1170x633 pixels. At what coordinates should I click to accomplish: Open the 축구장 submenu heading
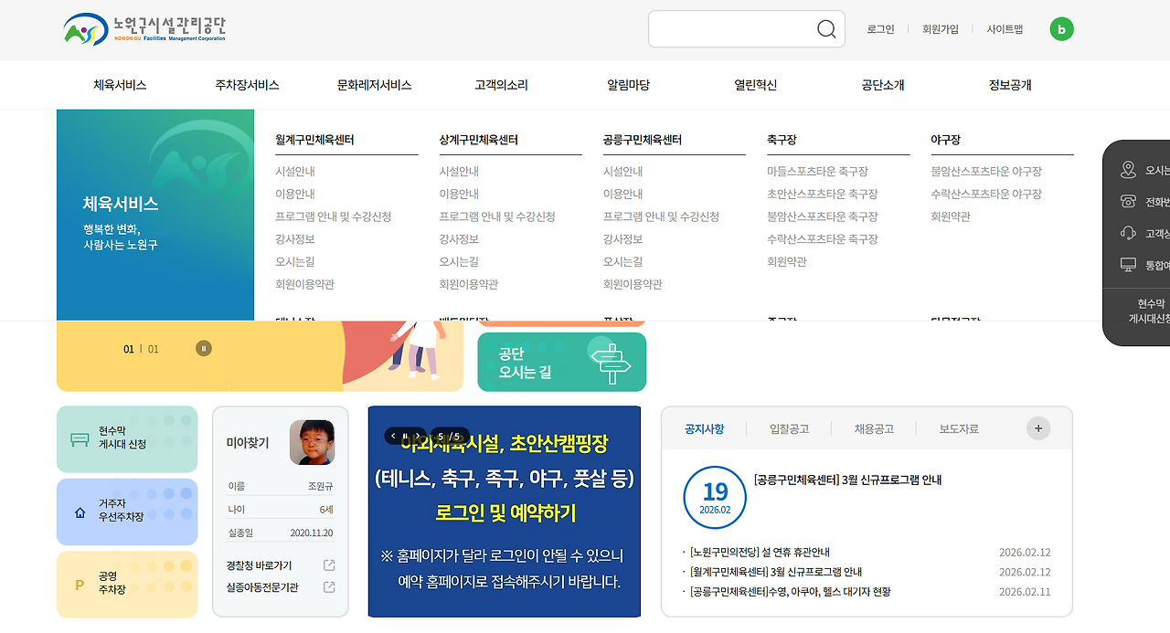[782, 140]
